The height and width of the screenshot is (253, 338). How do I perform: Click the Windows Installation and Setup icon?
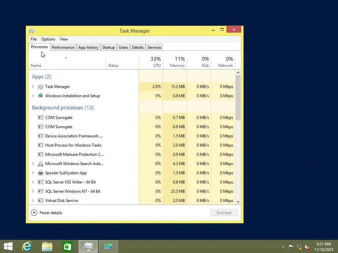(x=40, y=96)
